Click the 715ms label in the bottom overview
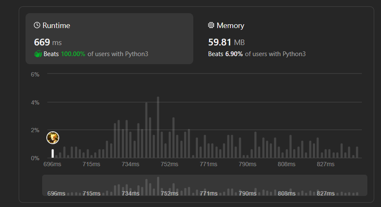 point(92,193)
